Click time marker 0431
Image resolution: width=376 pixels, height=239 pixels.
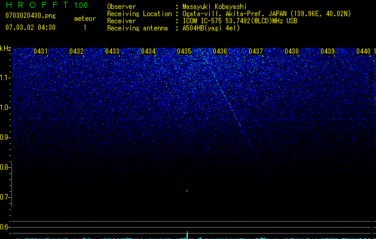[x=41, y=51]
